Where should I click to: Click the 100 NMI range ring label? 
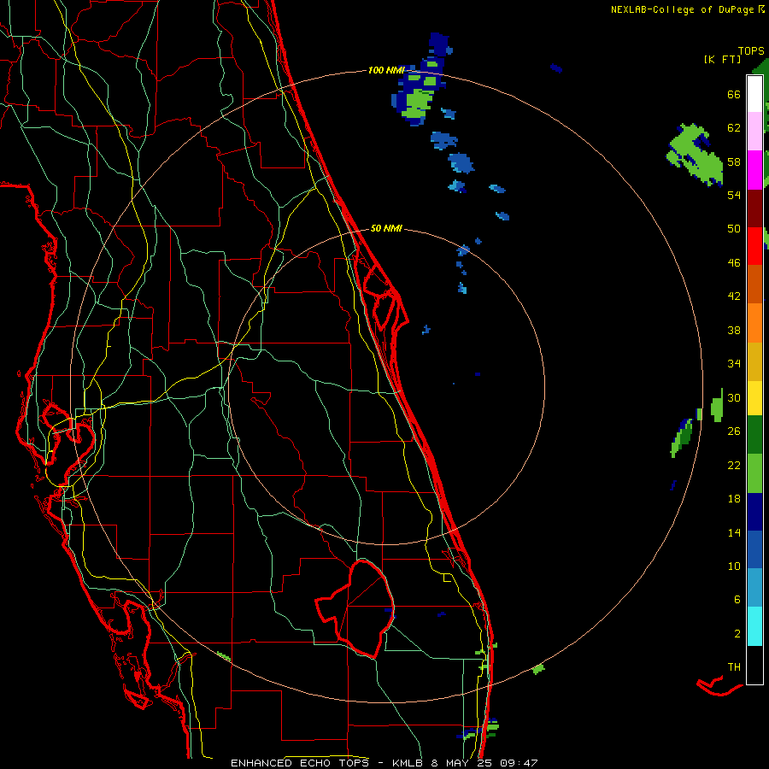[x=386, y=70]
